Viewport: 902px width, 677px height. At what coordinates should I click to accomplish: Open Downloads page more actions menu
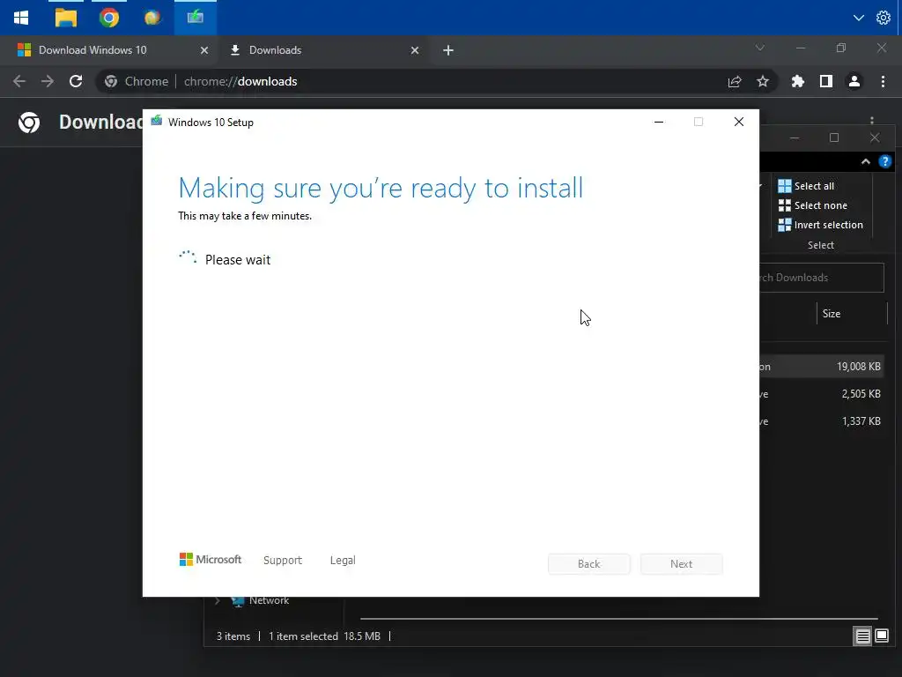click(872, 120)
